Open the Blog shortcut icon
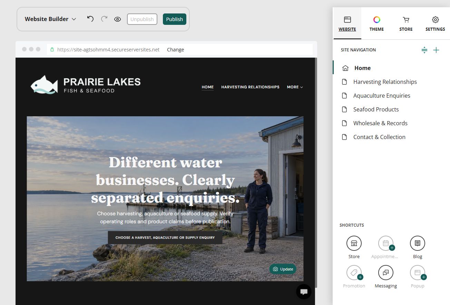 (x=418, y=243)
